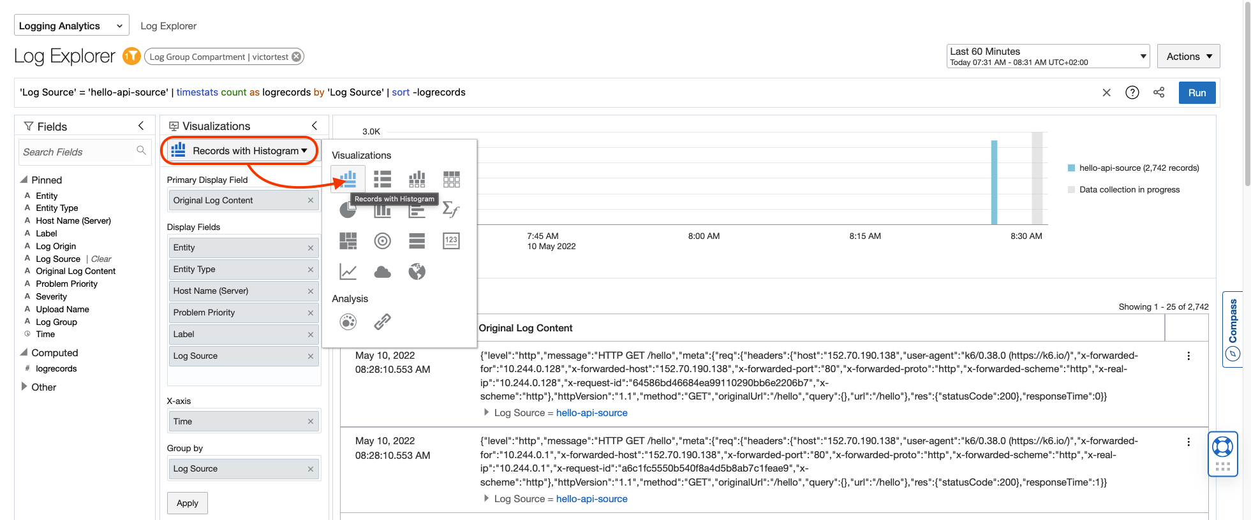Pick the Map globe visualization icon
Viewport: 1251px width, 520px height.
click(x=417, y=271)
